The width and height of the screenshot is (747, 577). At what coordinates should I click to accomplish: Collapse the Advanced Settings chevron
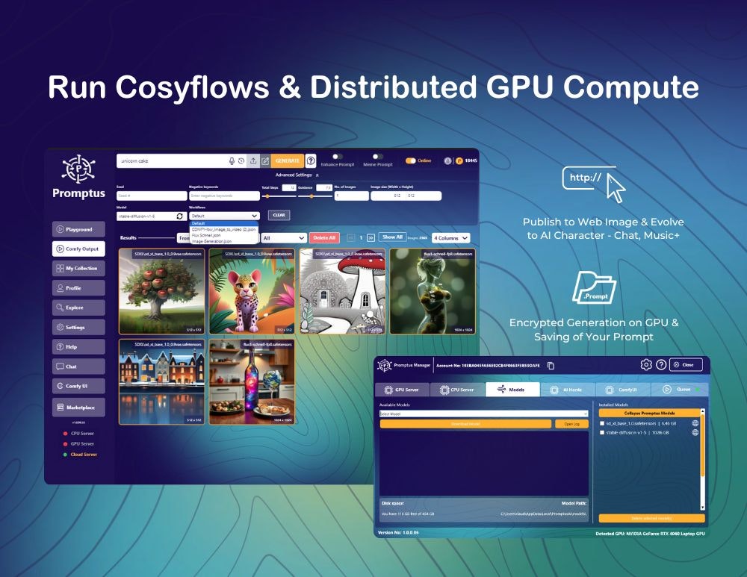pos(317,175)
